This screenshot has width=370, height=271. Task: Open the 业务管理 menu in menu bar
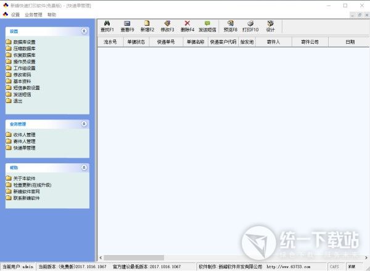click(33, 14)
